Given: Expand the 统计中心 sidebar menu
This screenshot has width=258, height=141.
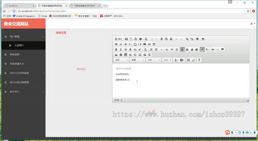Looking at the screenshot, I should (24, 92).
